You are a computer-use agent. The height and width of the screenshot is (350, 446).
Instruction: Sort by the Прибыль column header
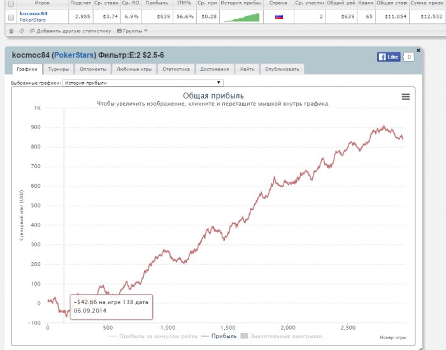157,3
